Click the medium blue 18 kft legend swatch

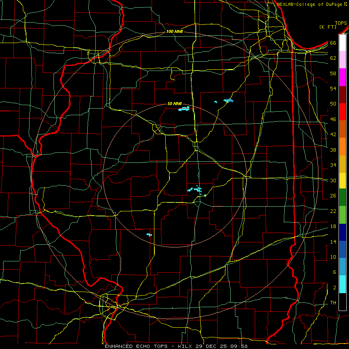pos(342,249)
